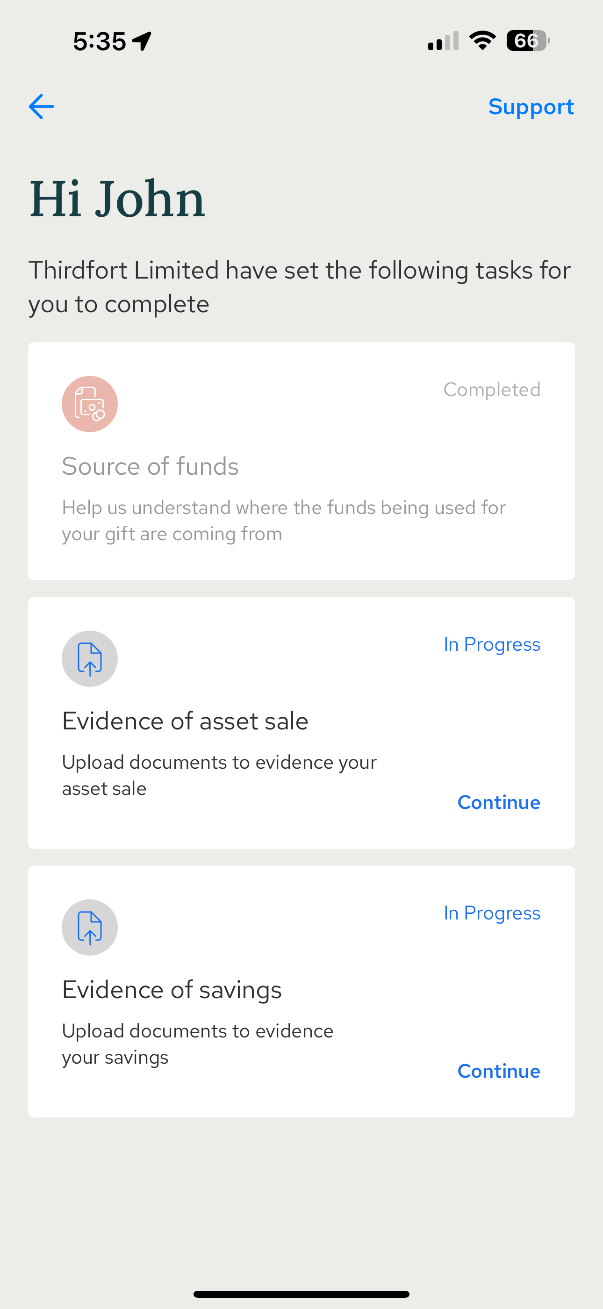Viewport: 603px width, 1309px height.
Task: Tap the home indicator bar
Action: [301, 1294]
